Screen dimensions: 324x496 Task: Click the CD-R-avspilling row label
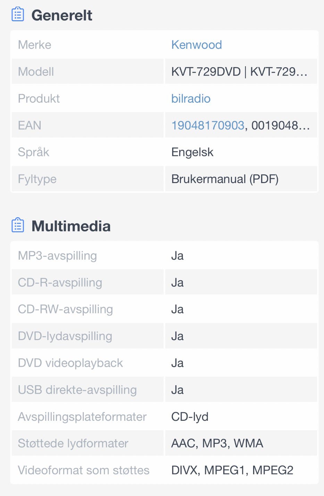(60, 282)
